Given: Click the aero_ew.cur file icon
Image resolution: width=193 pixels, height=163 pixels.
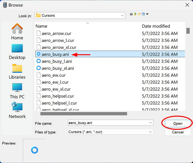Looking at the screenshot, I should coord(39,75).
